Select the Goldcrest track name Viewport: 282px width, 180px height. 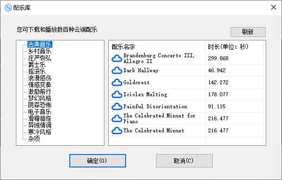point(136,82)
